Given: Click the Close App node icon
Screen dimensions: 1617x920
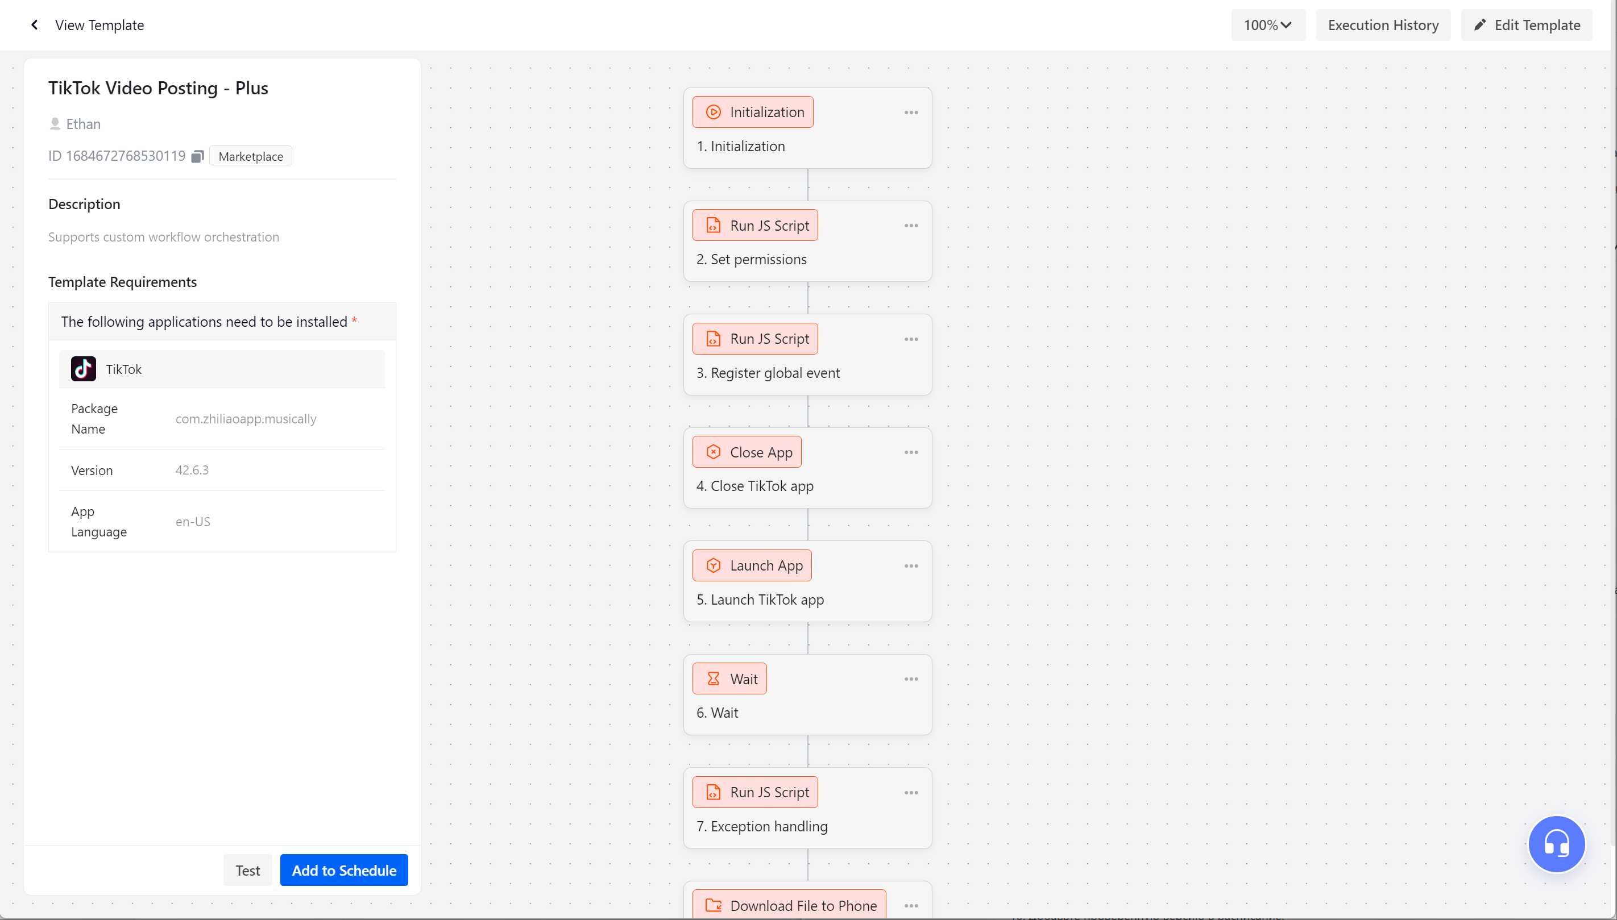Looking at the screenshot, I should point(713,452).
